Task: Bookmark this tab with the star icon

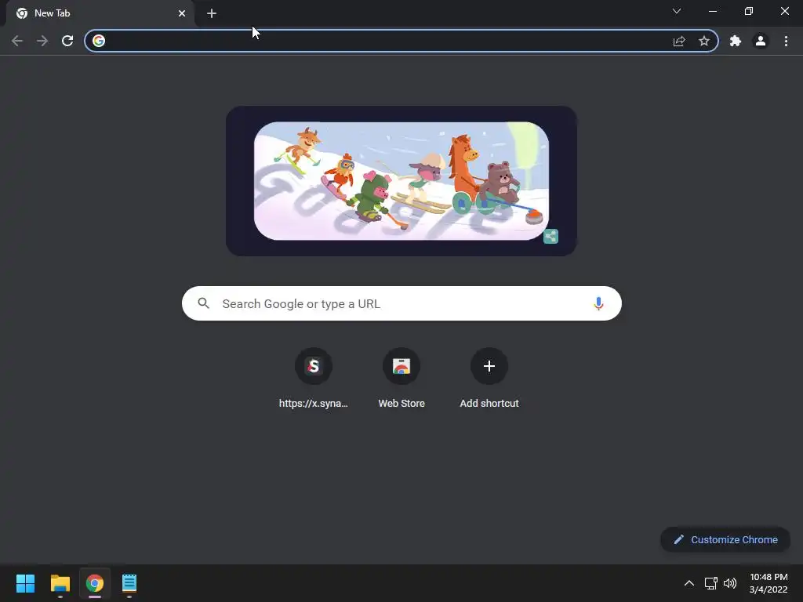Action: click(704, 41)
